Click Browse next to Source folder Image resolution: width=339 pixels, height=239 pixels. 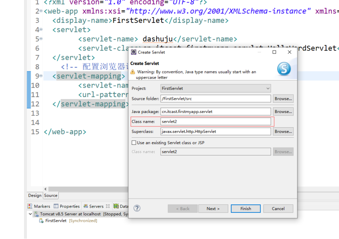pos(283,99)
